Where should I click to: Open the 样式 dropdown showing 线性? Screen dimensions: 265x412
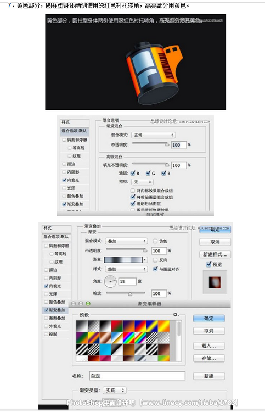[127, 269]
